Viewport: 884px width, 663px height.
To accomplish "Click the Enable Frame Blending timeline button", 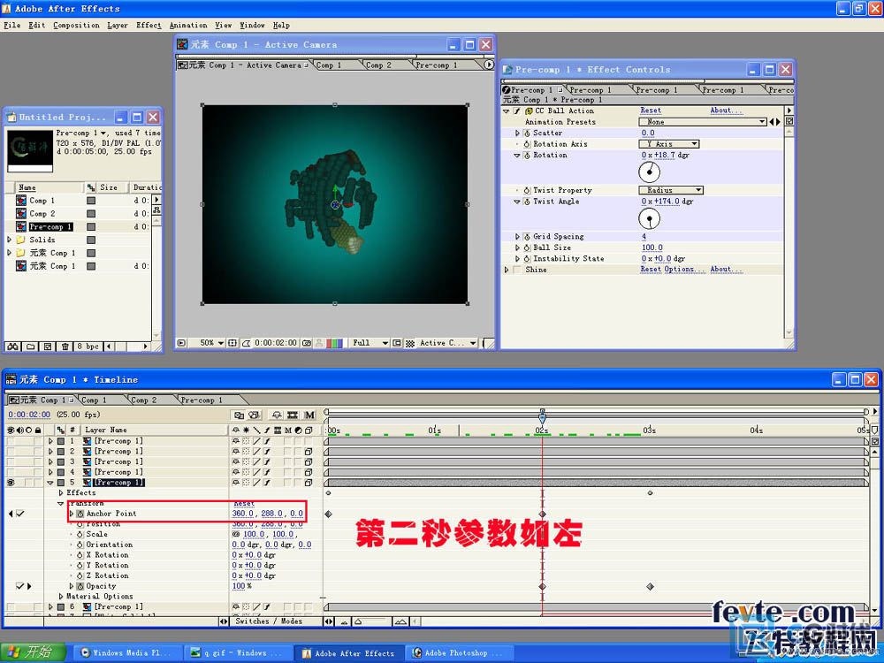I will [293, 415].
